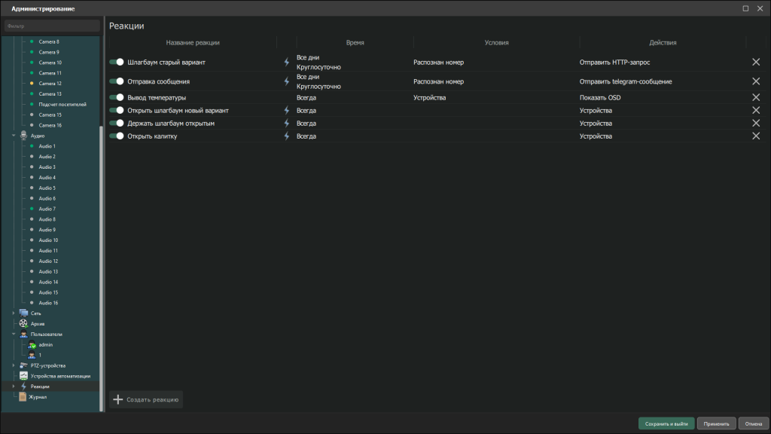Viewport: 771px width, 434px height.
Task: Open Audio 1 settings in tree
Action: pyautogui.click(x=47, y=146)
